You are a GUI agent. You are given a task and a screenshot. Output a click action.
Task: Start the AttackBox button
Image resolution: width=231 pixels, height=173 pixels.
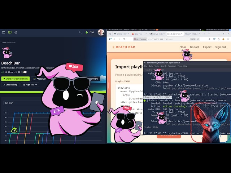click(40, 79)
